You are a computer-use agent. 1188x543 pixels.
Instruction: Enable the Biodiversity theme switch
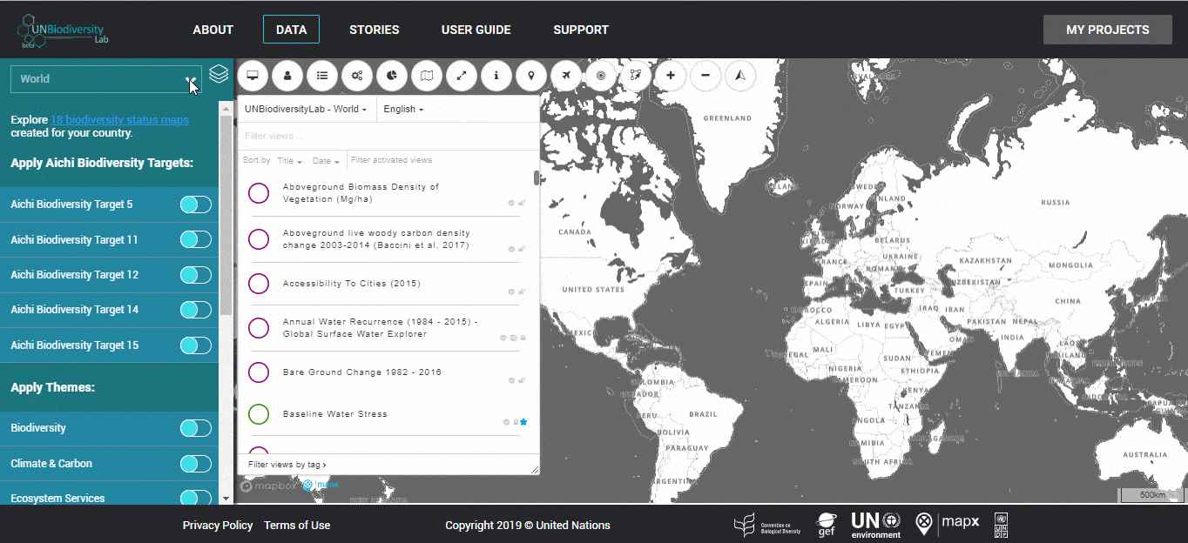[x=196, y=428]
